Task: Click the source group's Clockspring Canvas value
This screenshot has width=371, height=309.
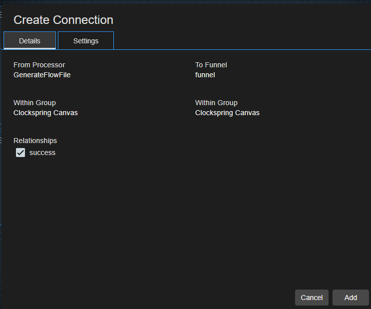Action: [x=45, y=113]
